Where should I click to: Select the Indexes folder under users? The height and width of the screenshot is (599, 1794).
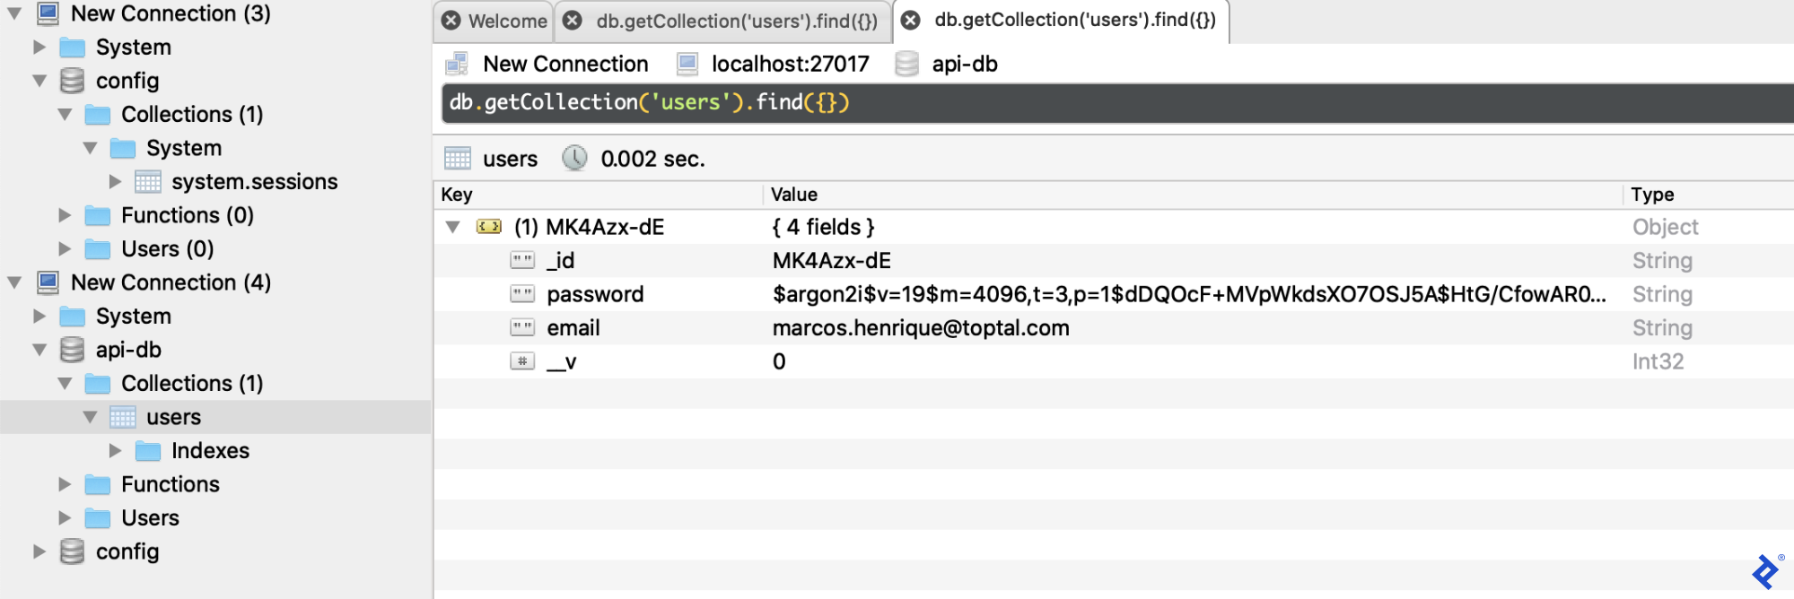pyautogui.click(x=211, y=450)
